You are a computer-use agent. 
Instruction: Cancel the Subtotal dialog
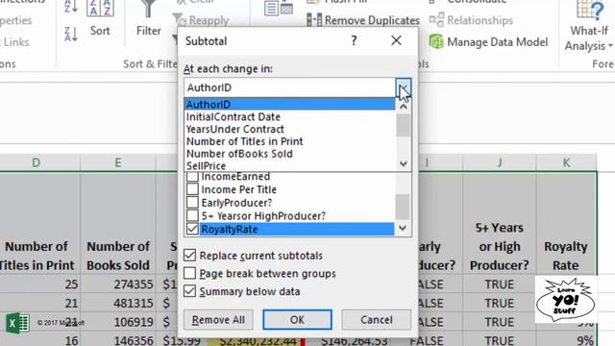click(377, 320)
